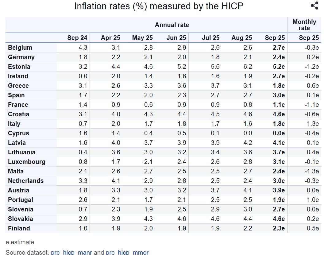The image size is (332, 255).
Task: Select Belgium's Sep 24 value 4.3
Action: [x=83, y=48]
